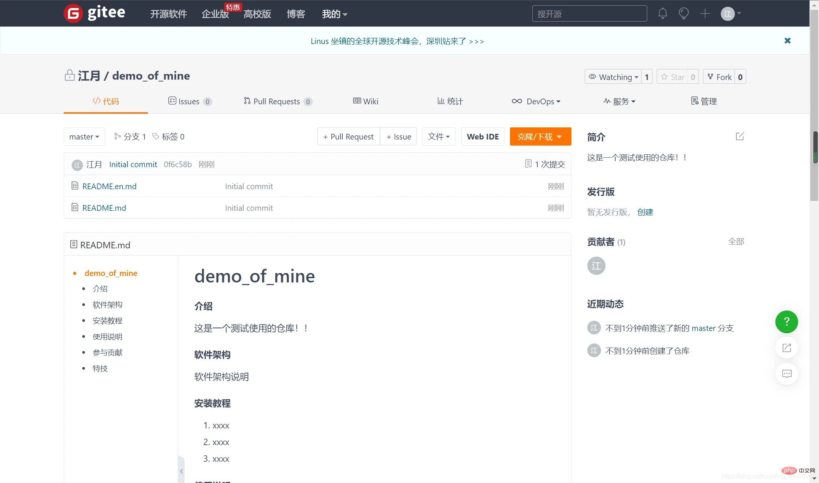Open the Wiki tab
The width and height of the screenshot is (819, 483).
pyautogui.click(x=366, y=101)
